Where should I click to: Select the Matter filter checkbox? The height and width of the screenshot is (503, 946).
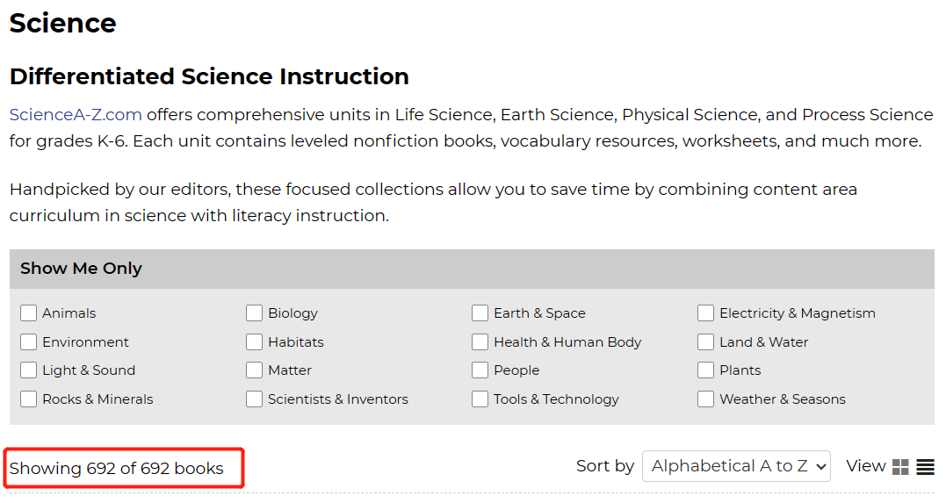point(255,370)
